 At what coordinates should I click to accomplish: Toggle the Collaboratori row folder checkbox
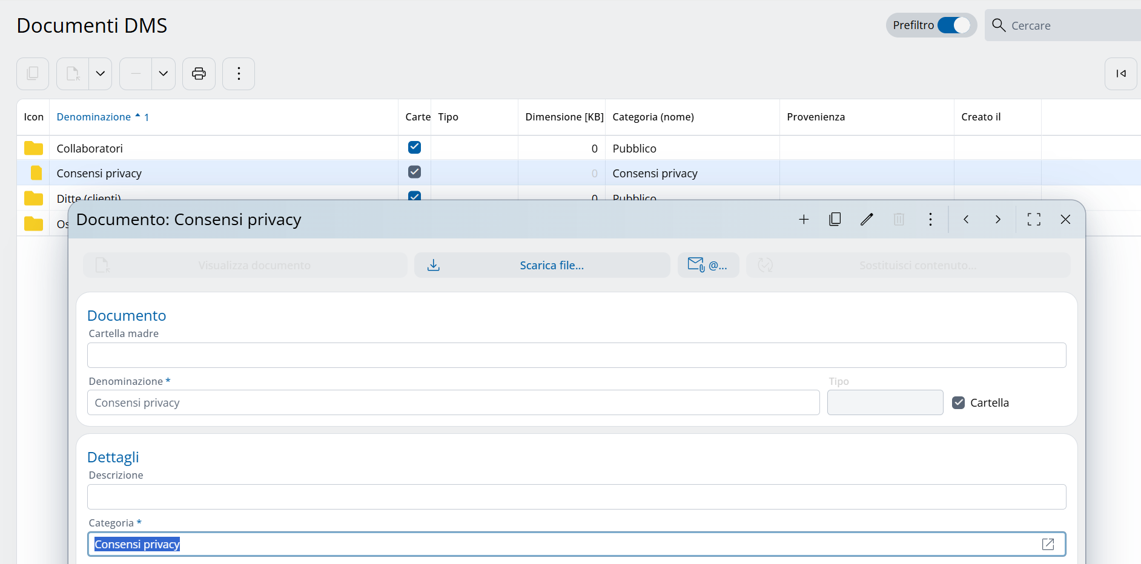pos(414,148)
